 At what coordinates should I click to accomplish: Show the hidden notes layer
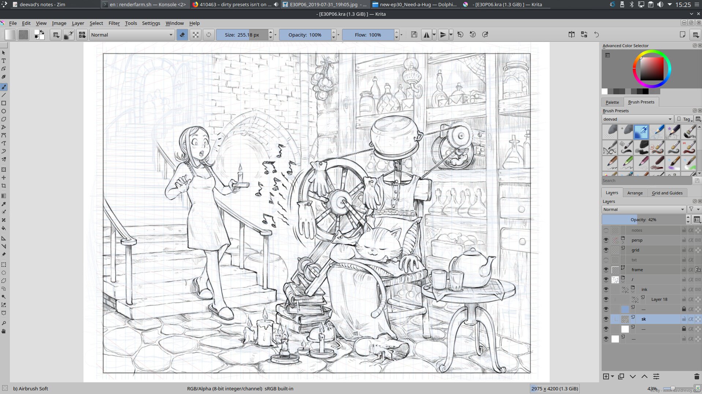pos(606,230)
